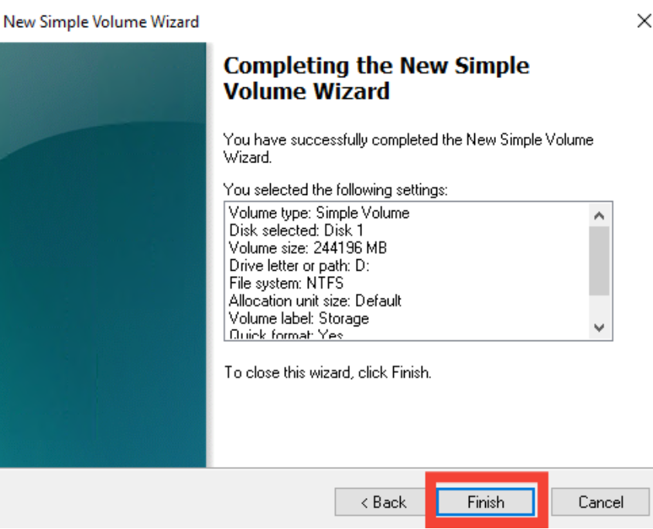Click the Finish button to close wizard
The image size is (653, 529).
click(486, 502)
